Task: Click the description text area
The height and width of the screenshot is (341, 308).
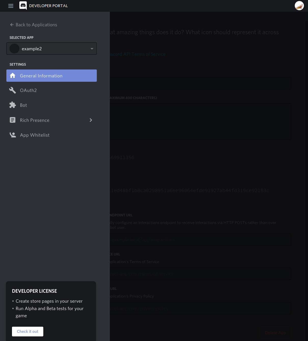Action: [x=200, y=122]
